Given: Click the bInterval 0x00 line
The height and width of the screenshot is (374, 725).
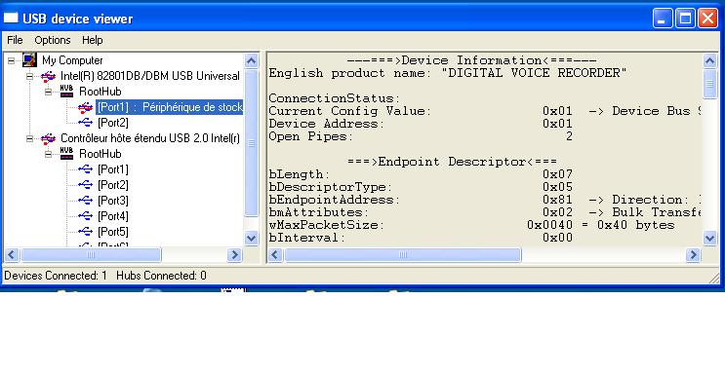Looking at the screenshot, I should point(421,239).
